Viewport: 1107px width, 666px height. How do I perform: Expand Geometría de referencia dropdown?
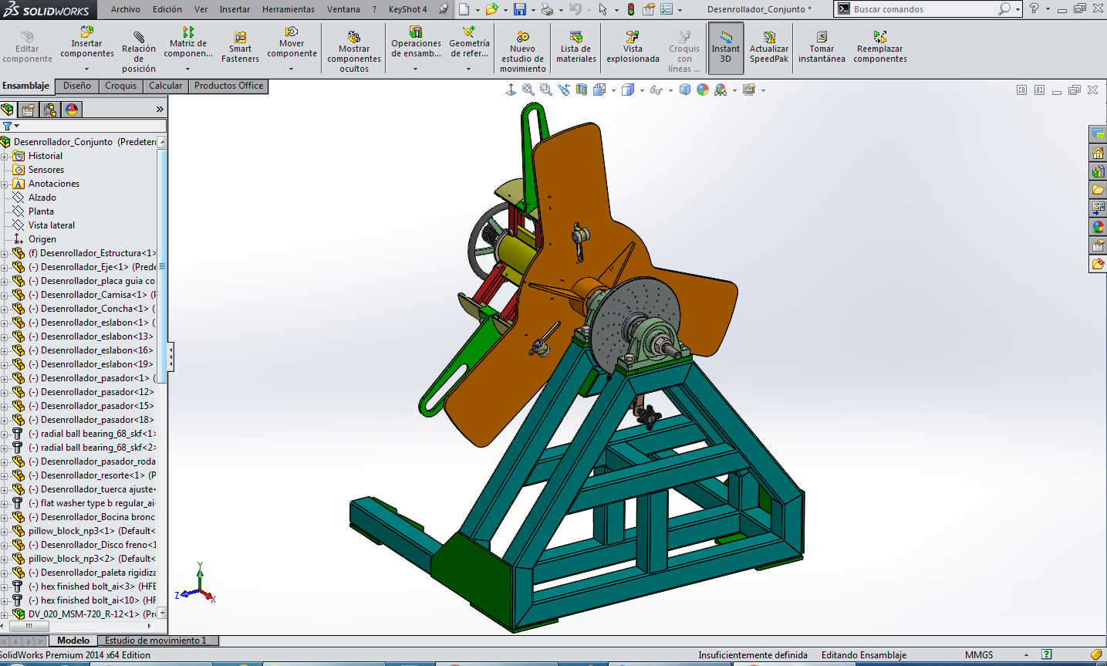(468, 69)
